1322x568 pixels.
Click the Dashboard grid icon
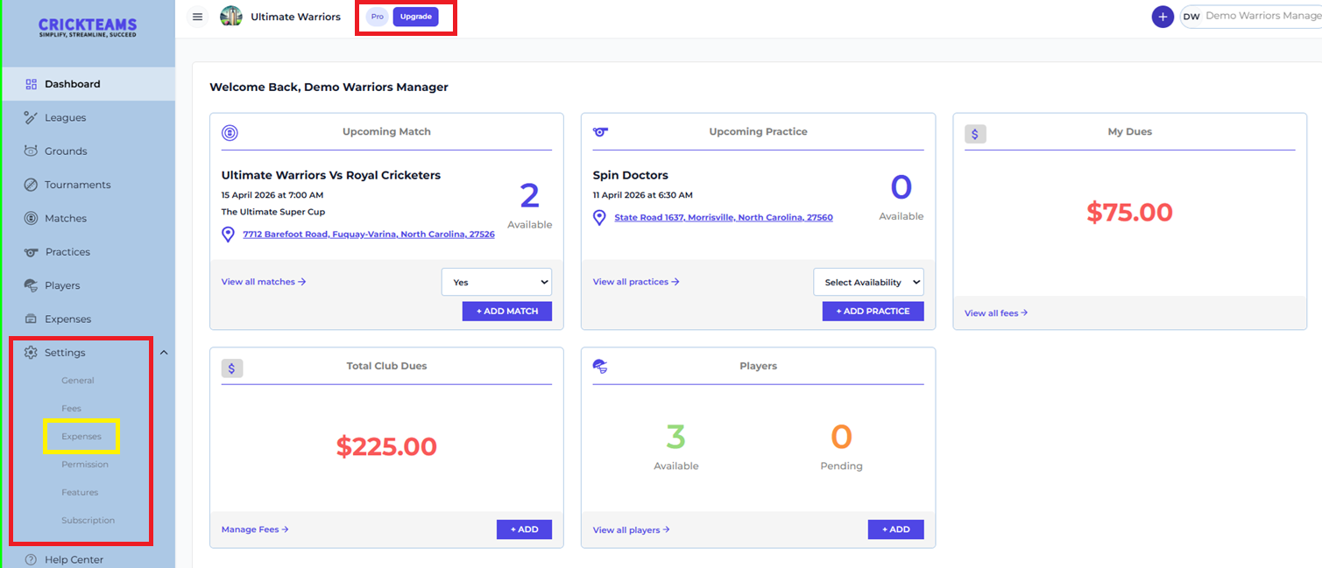[x=31, y=84]
